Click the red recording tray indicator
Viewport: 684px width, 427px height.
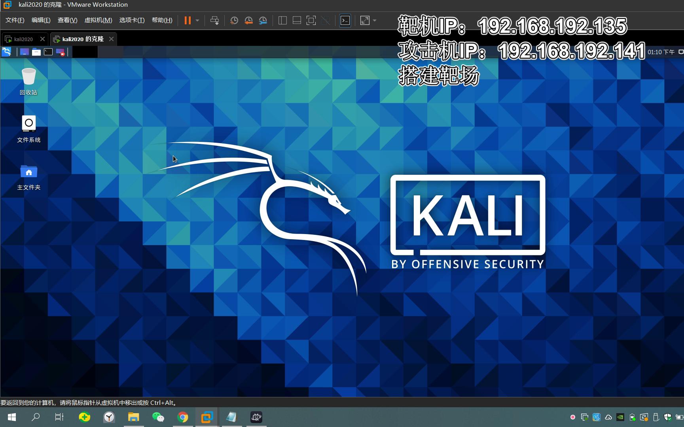pyautogui.click(x=572, y=417)
